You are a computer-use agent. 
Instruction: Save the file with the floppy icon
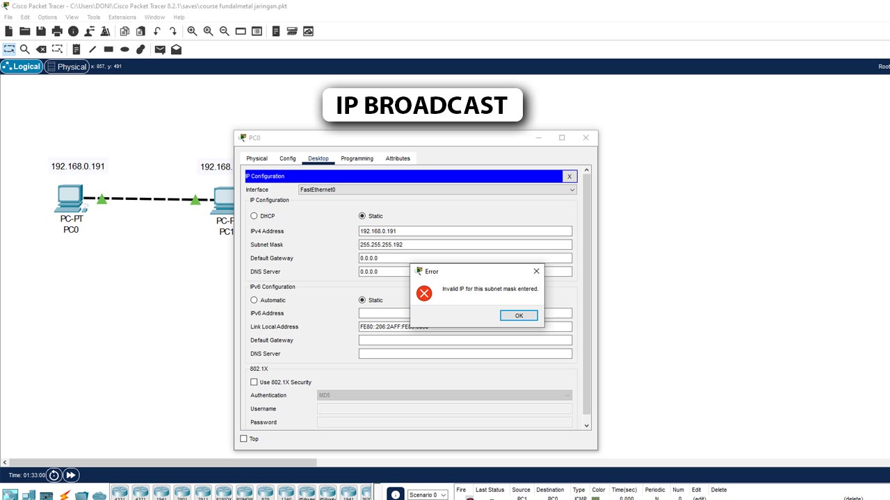[x=41, y=31]
